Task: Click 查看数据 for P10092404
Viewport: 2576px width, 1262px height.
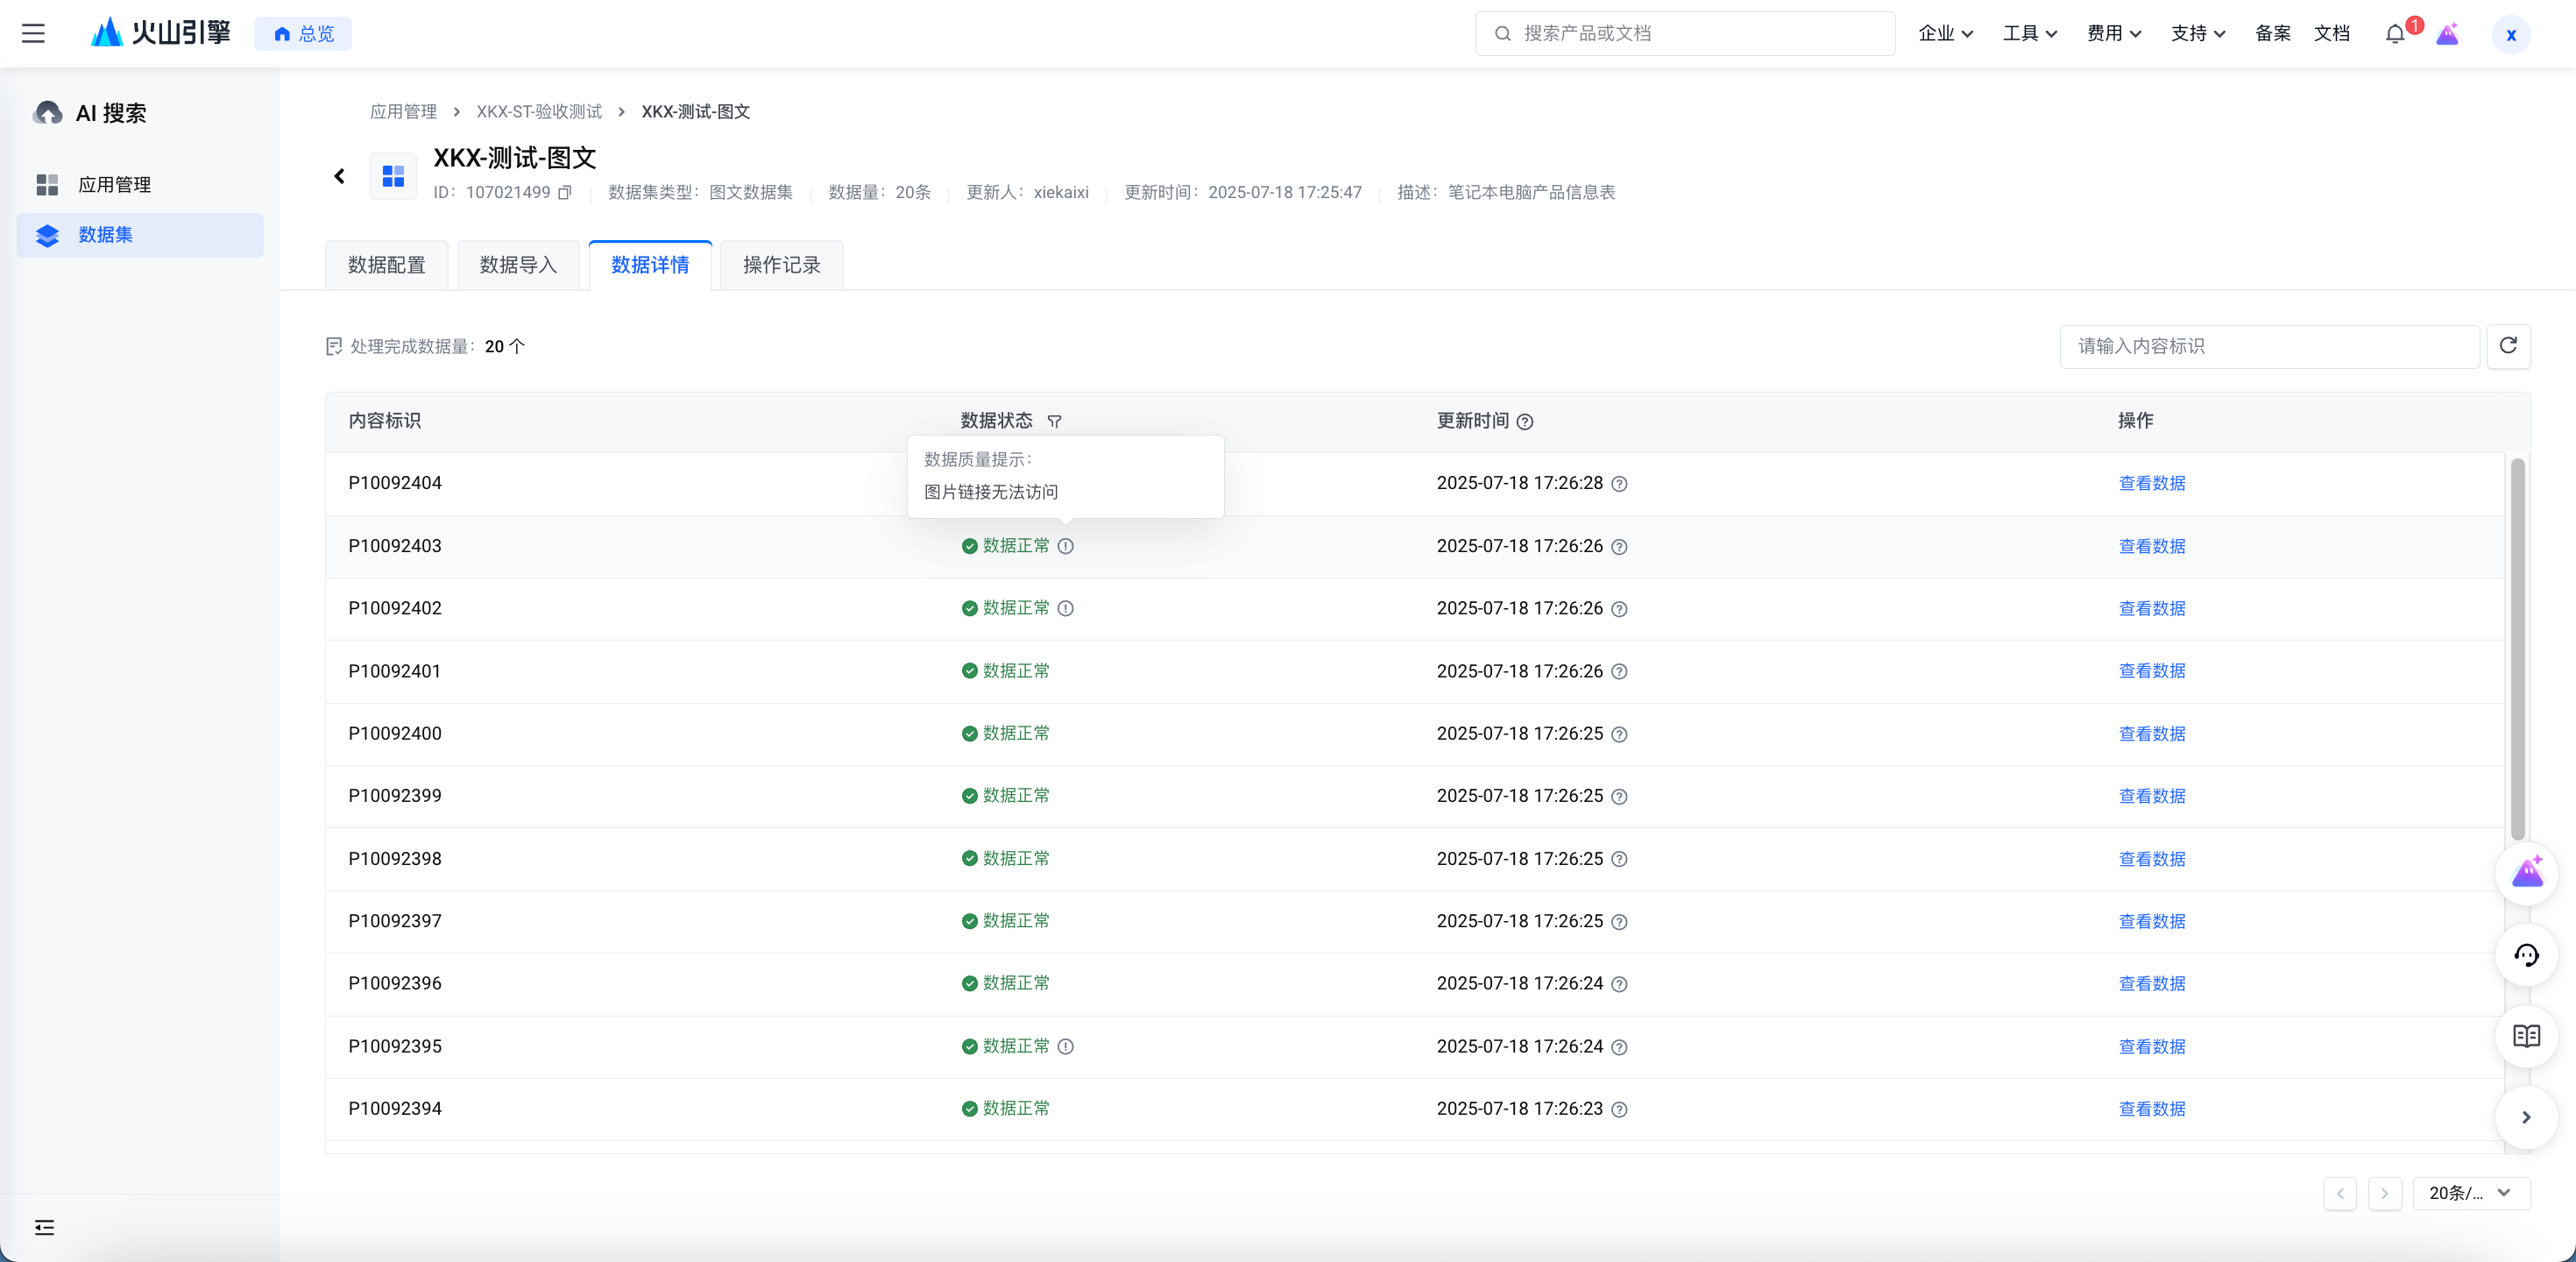Action: (x=2151, y=483)
